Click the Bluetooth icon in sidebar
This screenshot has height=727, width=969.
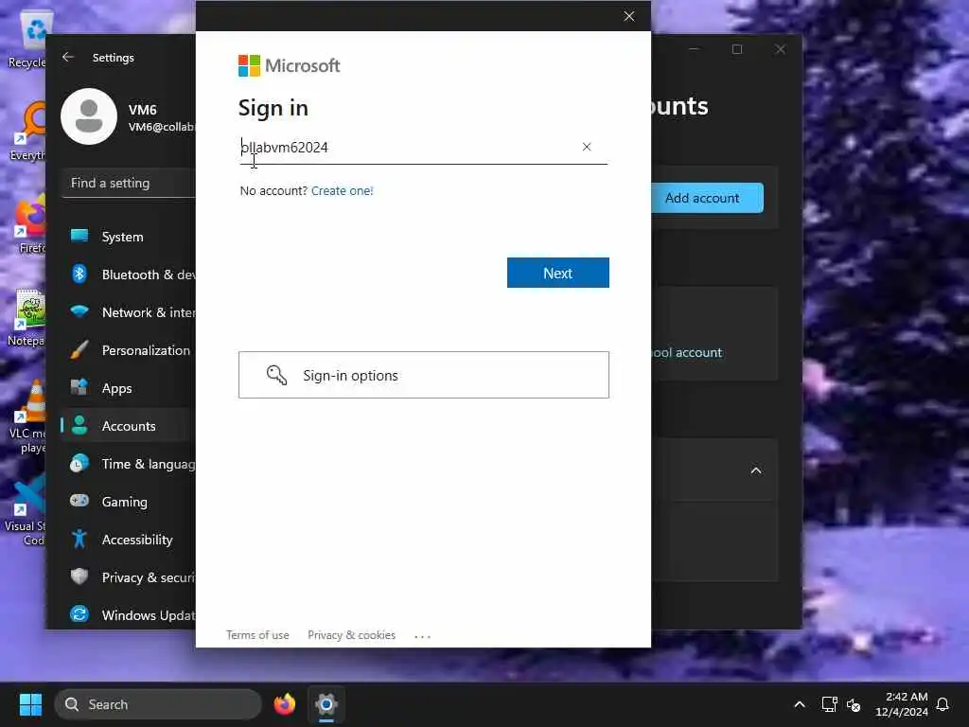pos(79,274)
